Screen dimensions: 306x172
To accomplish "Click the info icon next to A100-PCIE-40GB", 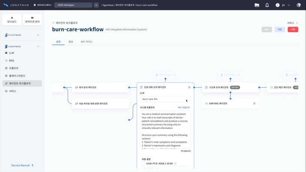I will coord(175,164).
